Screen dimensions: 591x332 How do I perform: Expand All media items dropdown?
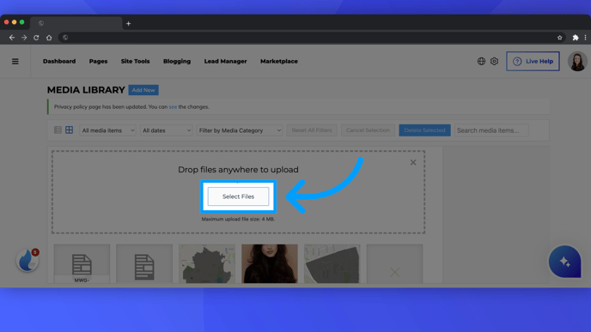(107, 130)
